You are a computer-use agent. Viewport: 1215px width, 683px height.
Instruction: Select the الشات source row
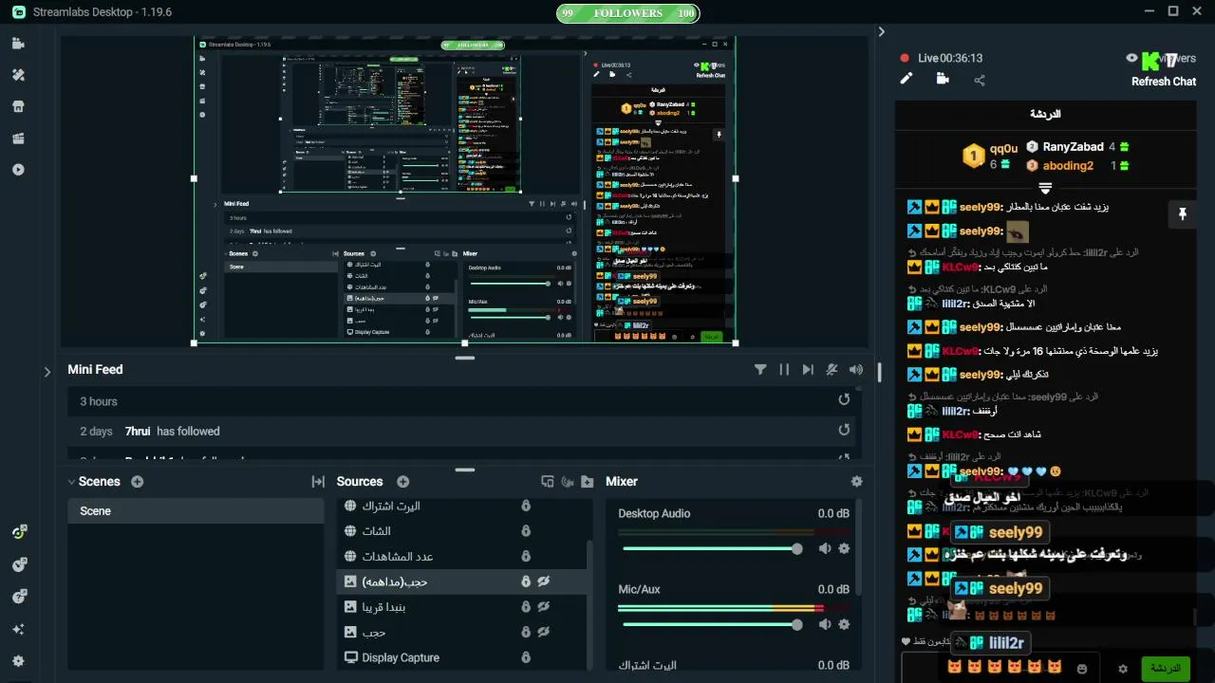pyautogui.click(x=462, y=531)
